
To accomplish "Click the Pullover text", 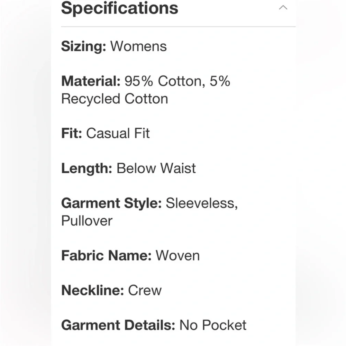I will coord(87,221).
